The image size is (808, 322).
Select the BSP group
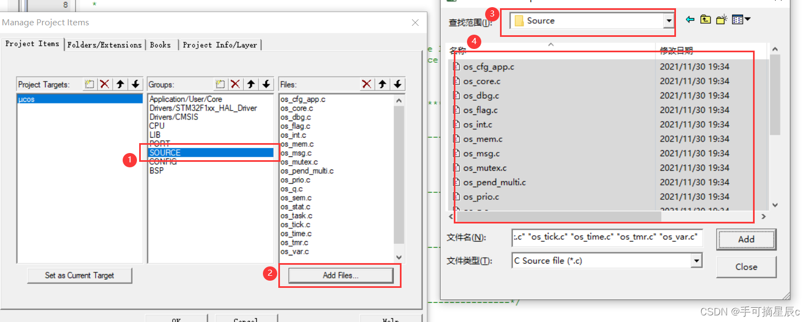point(156,171)
